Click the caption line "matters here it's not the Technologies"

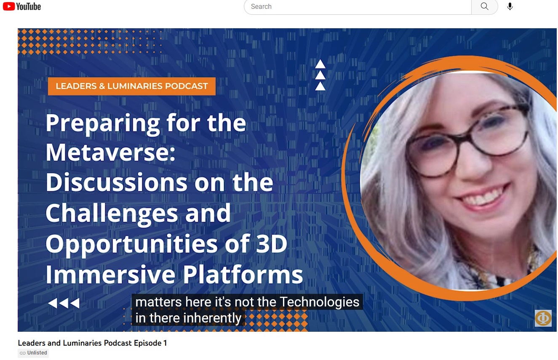tap(247, 302)
